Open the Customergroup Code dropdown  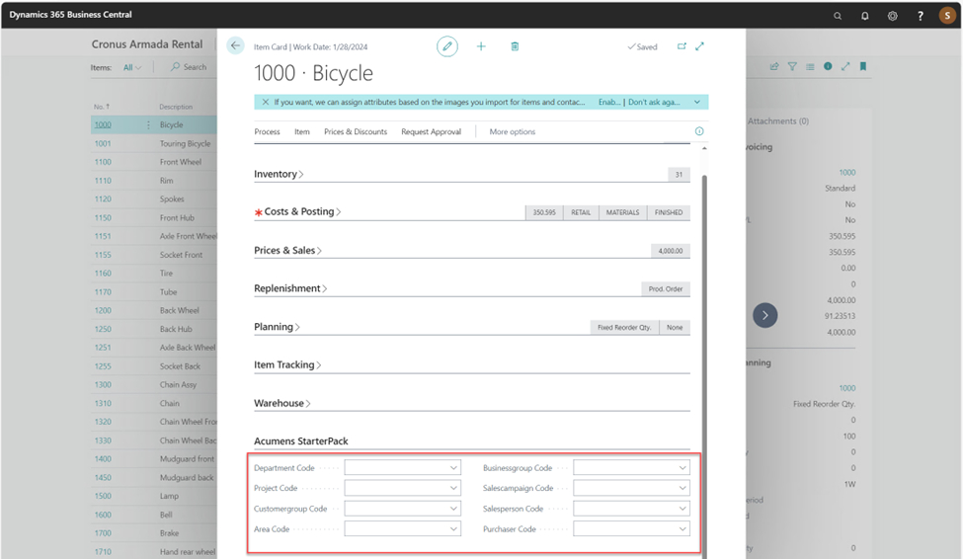pyautogui.click(x=453, y=508)
